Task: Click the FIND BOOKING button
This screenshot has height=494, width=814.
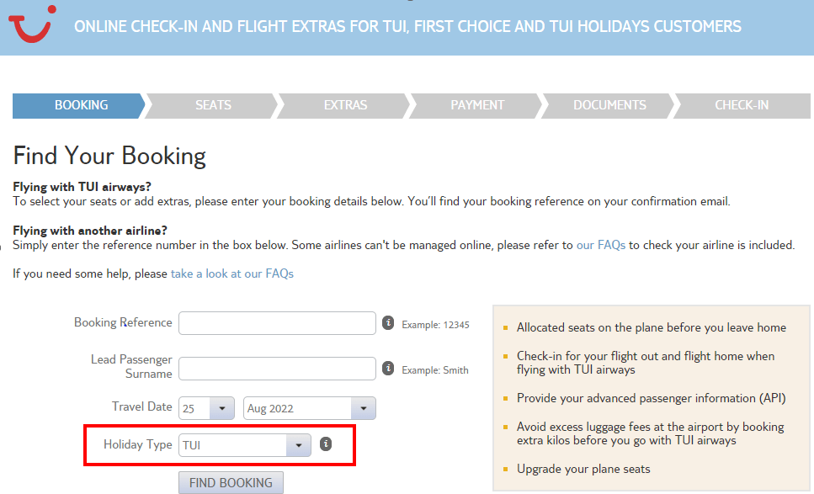Action: point(231,482)
